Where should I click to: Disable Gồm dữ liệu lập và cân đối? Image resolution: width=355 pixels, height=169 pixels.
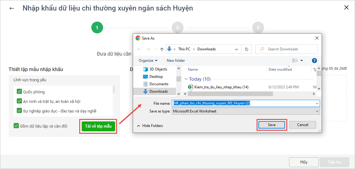16,126
